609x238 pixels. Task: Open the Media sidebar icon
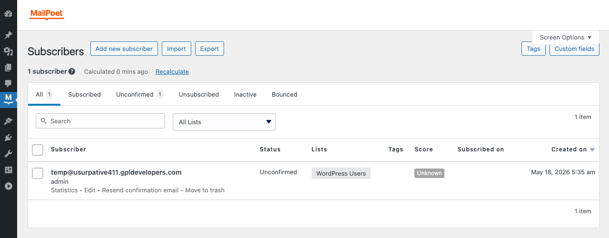click(x=8, y=51)
